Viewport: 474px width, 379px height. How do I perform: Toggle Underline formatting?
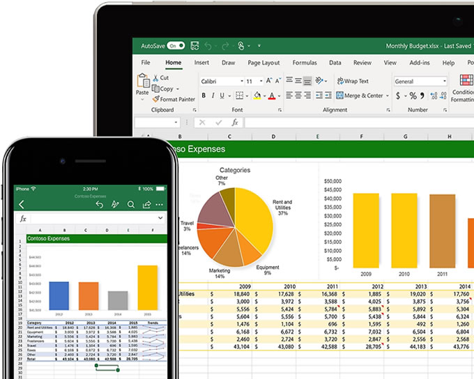[222, 95]
